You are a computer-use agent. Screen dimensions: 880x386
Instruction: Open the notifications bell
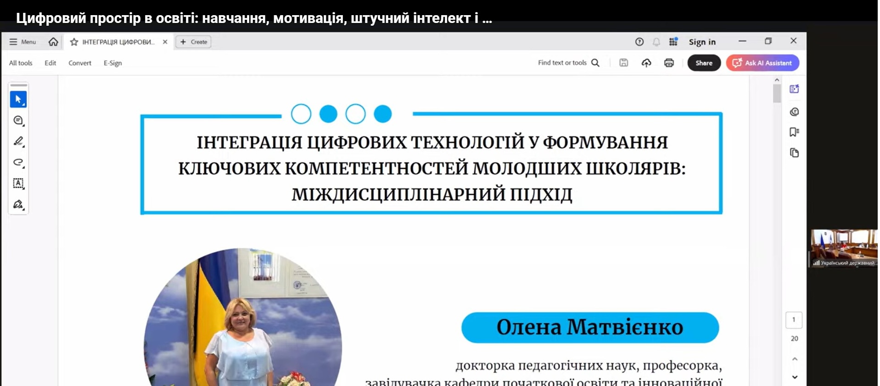(x=656, y=42)
